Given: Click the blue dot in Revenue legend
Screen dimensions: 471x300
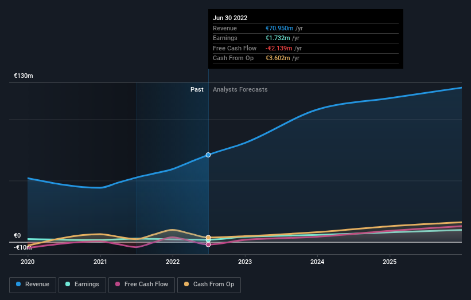Looking at the screenshot, I should point(18,284).
